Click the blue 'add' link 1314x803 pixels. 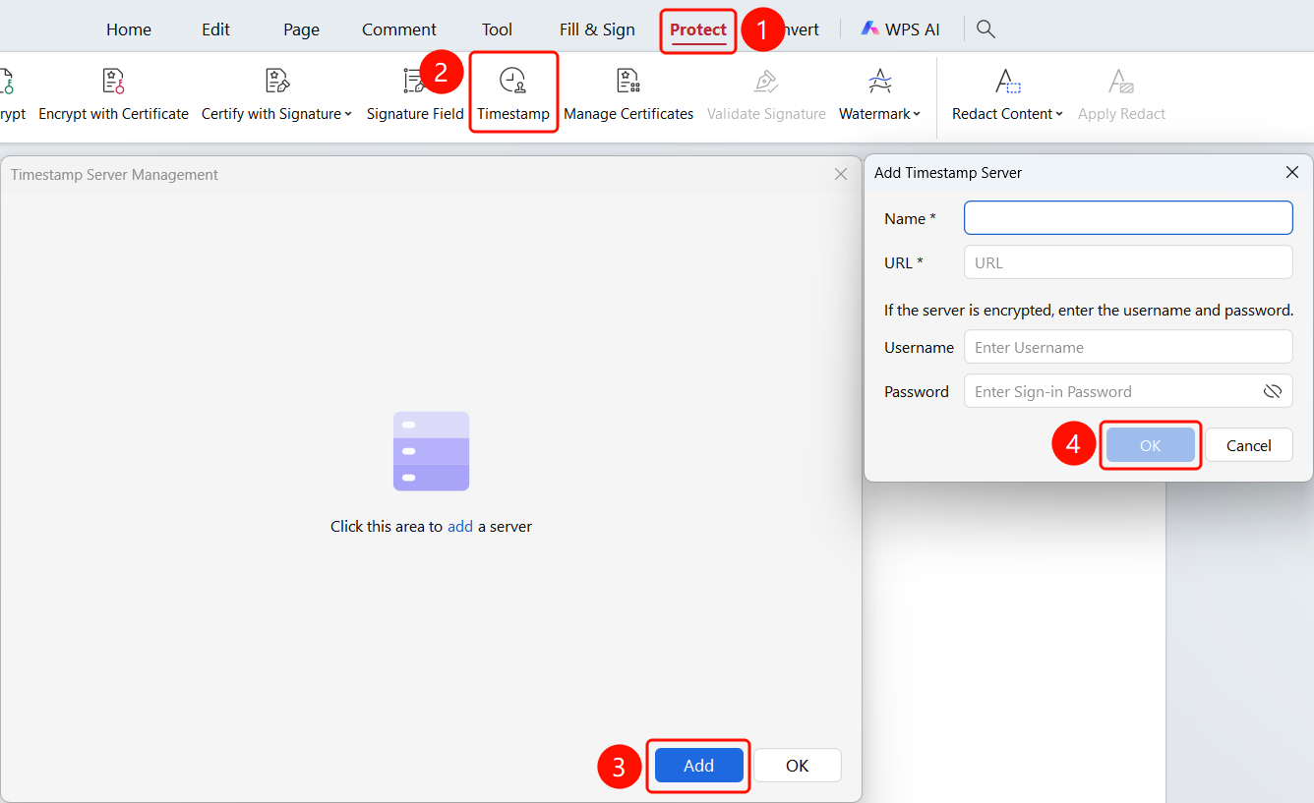(460, 527)
